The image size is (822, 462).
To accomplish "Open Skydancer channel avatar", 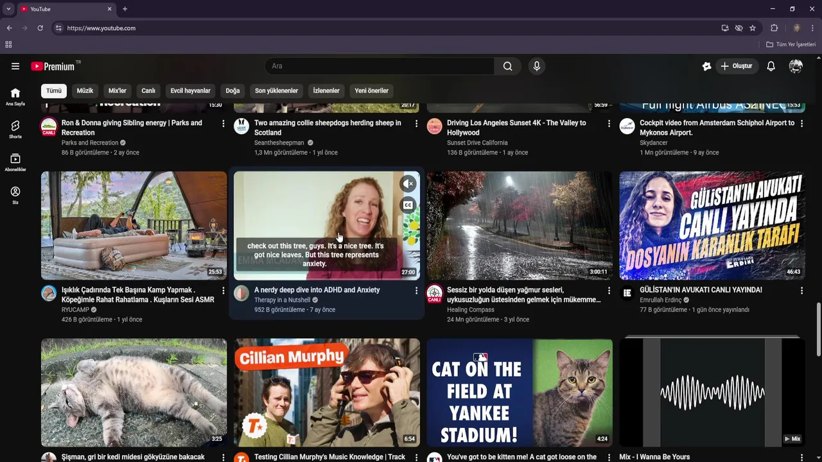I will [x=627, y=126].
